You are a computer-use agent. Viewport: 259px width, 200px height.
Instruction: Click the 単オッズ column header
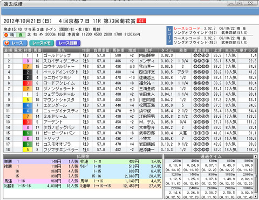248,51
